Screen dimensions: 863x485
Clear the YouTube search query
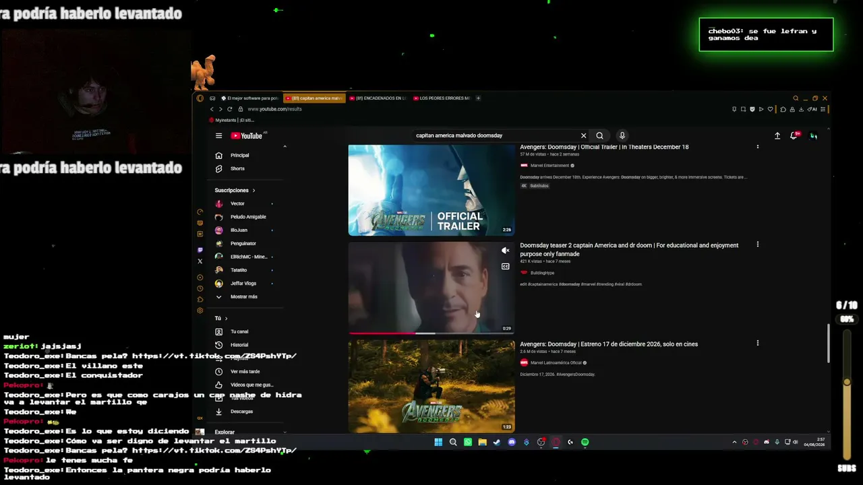click(584, 135)
